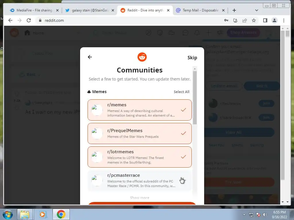Share this page via the share icon

(245, 20)
